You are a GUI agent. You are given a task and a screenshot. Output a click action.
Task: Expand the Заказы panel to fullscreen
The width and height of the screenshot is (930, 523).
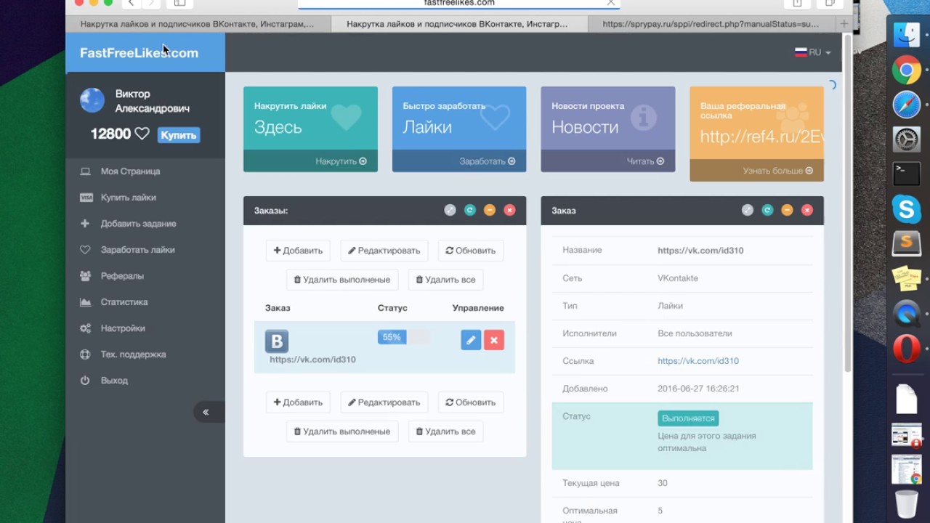(x=450, y=210)
